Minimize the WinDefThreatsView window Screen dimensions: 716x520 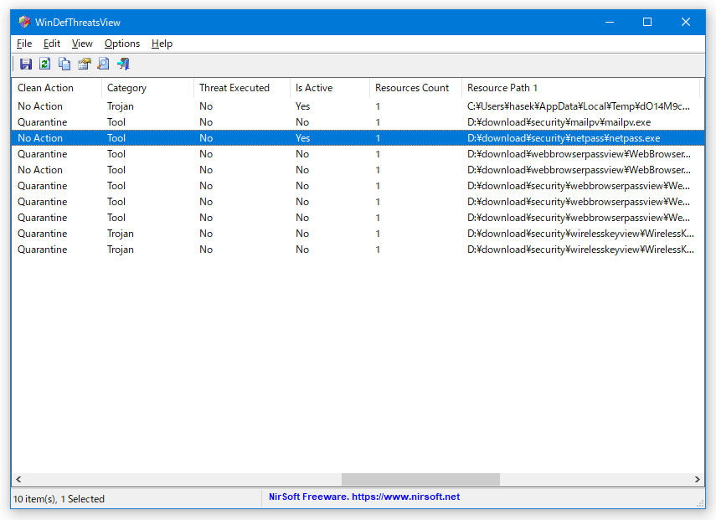click(609, 22)
